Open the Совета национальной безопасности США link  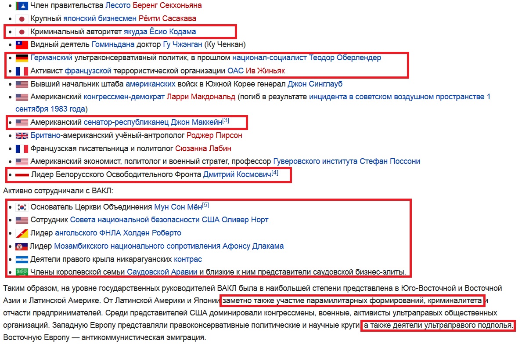pyautogui.click(x=145, y=220)
